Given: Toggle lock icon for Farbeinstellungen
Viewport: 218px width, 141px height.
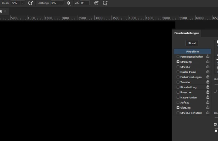Looking at the screenshot, I should pos(208,77).
